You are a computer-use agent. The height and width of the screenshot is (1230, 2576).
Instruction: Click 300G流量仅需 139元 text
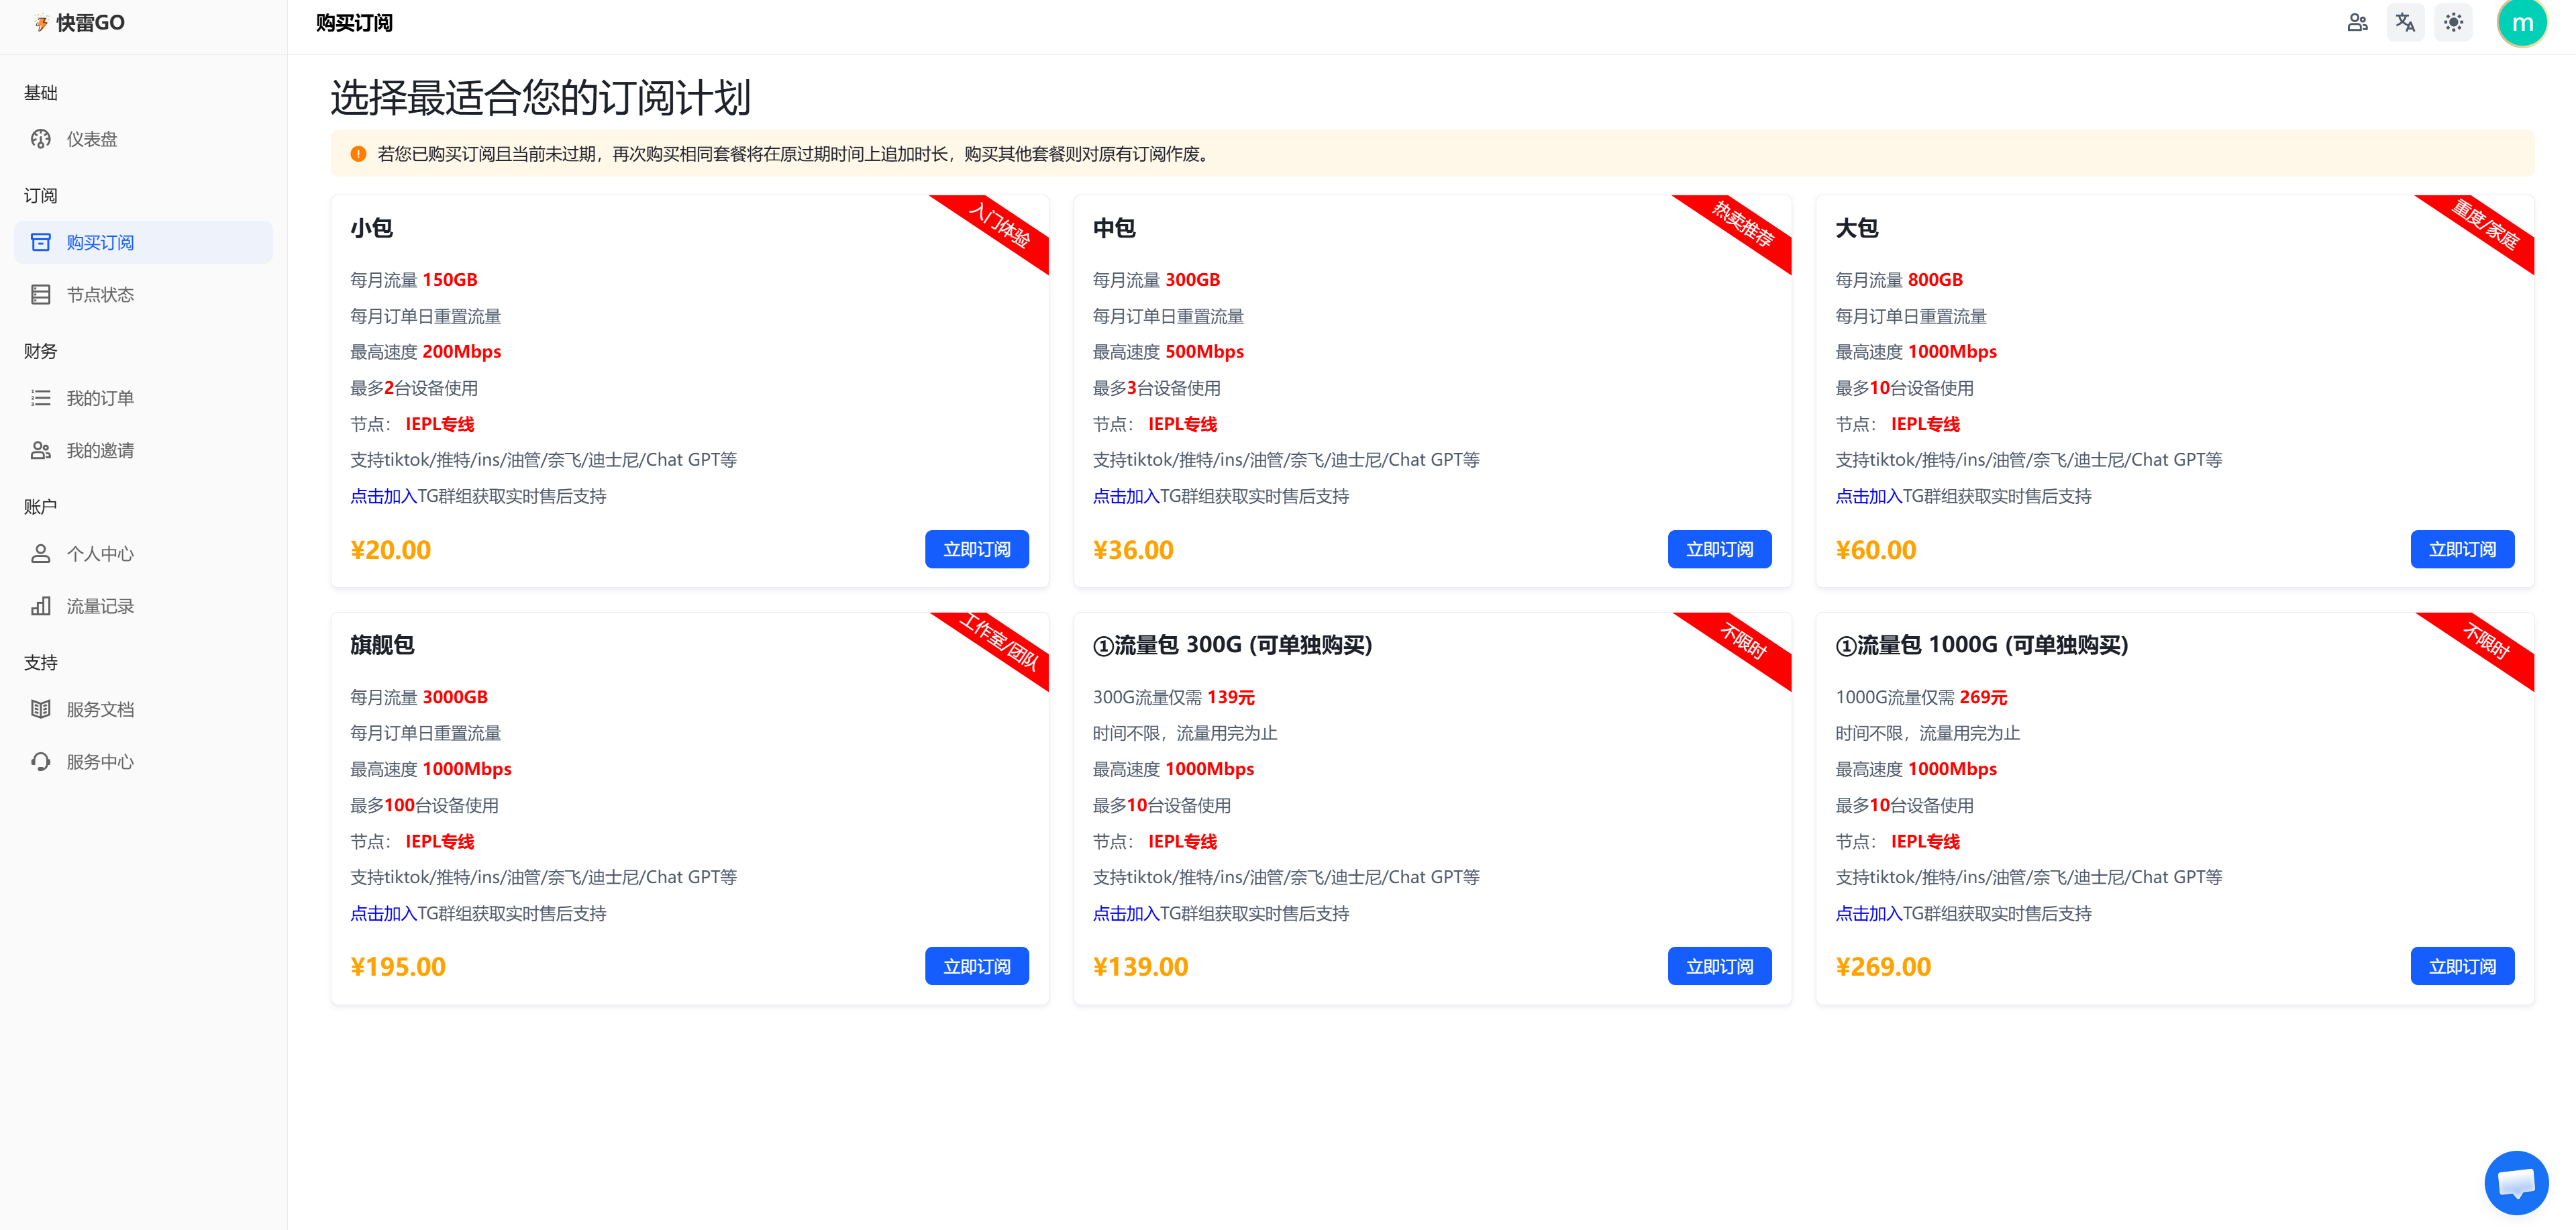1174,697
